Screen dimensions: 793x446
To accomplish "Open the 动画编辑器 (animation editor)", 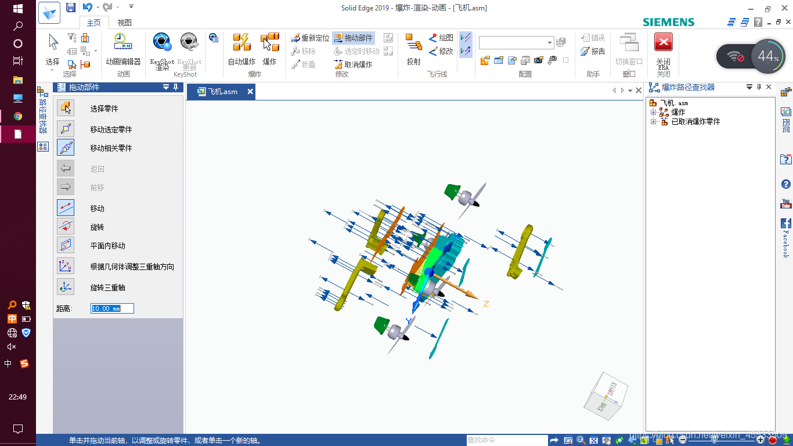I will tap(123, 49).
